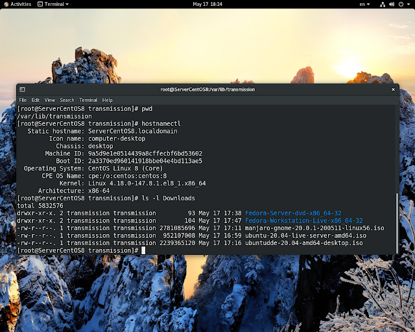Screen dimensions: 415x332
Task: Click the Machine ID value
Action: (145, 153)
